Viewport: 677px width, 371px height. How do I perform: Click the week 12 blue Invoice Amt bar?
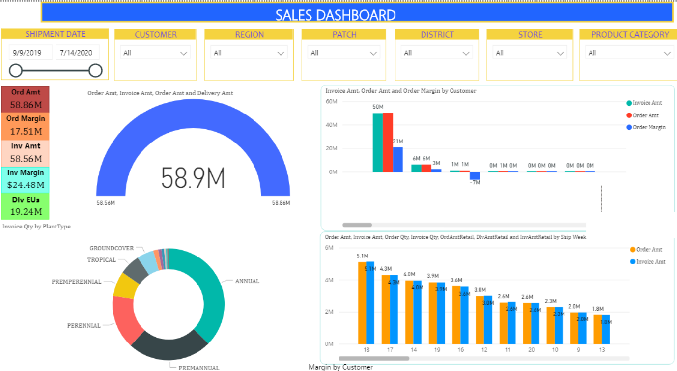point(488,320)
